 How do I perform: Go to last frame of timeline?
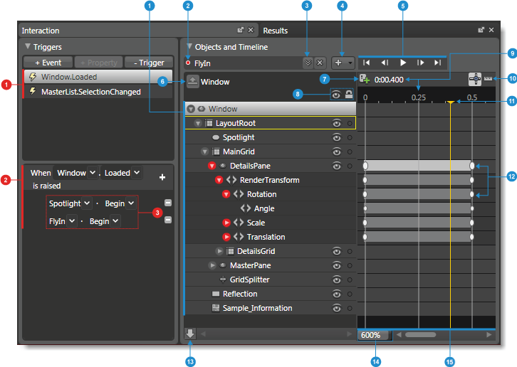[x=437, y=63]
